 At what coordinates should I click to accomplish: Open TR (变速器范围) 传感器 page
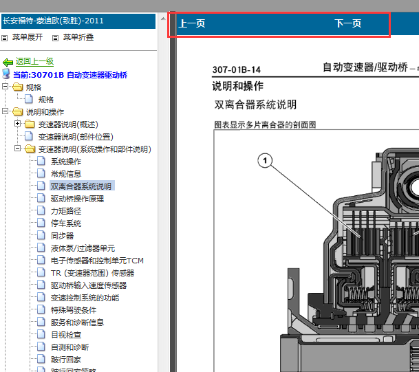pyautogui.click(x=92, y=273)
